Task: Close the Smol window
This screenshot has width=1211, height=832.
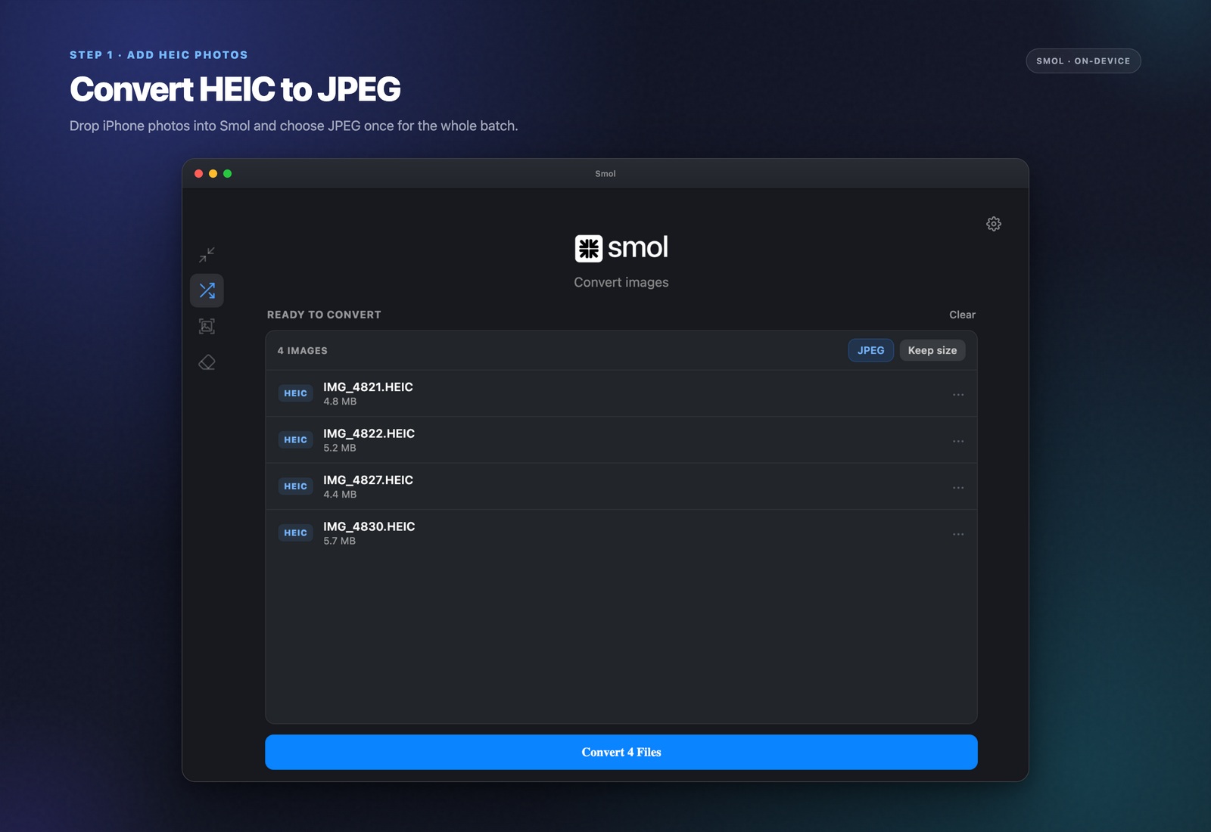Action: [198, 174]
